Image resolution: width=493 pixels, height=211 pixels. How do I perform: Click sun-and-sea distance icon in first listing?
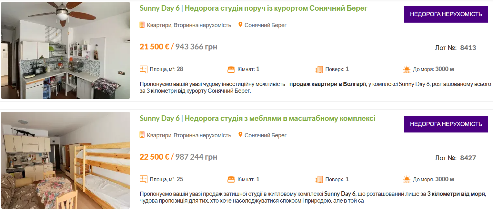click(407, 69)
